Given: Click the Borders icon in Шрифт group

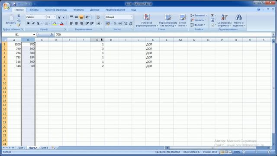Looking at the screenshot, I should pyautogui.click(x=46, y=23).
